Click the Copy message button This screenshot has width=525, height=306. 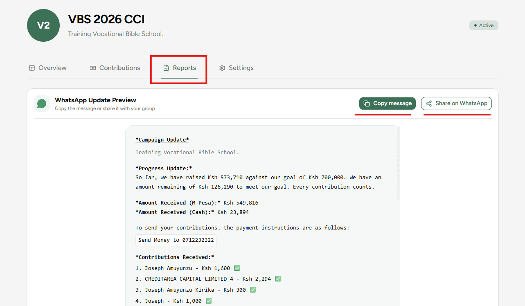[388, 103]
